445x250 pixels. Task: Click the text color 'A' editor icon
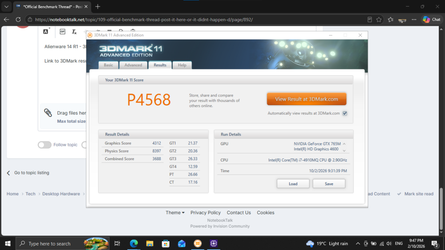pyautogui.click(x=46, y=32)
